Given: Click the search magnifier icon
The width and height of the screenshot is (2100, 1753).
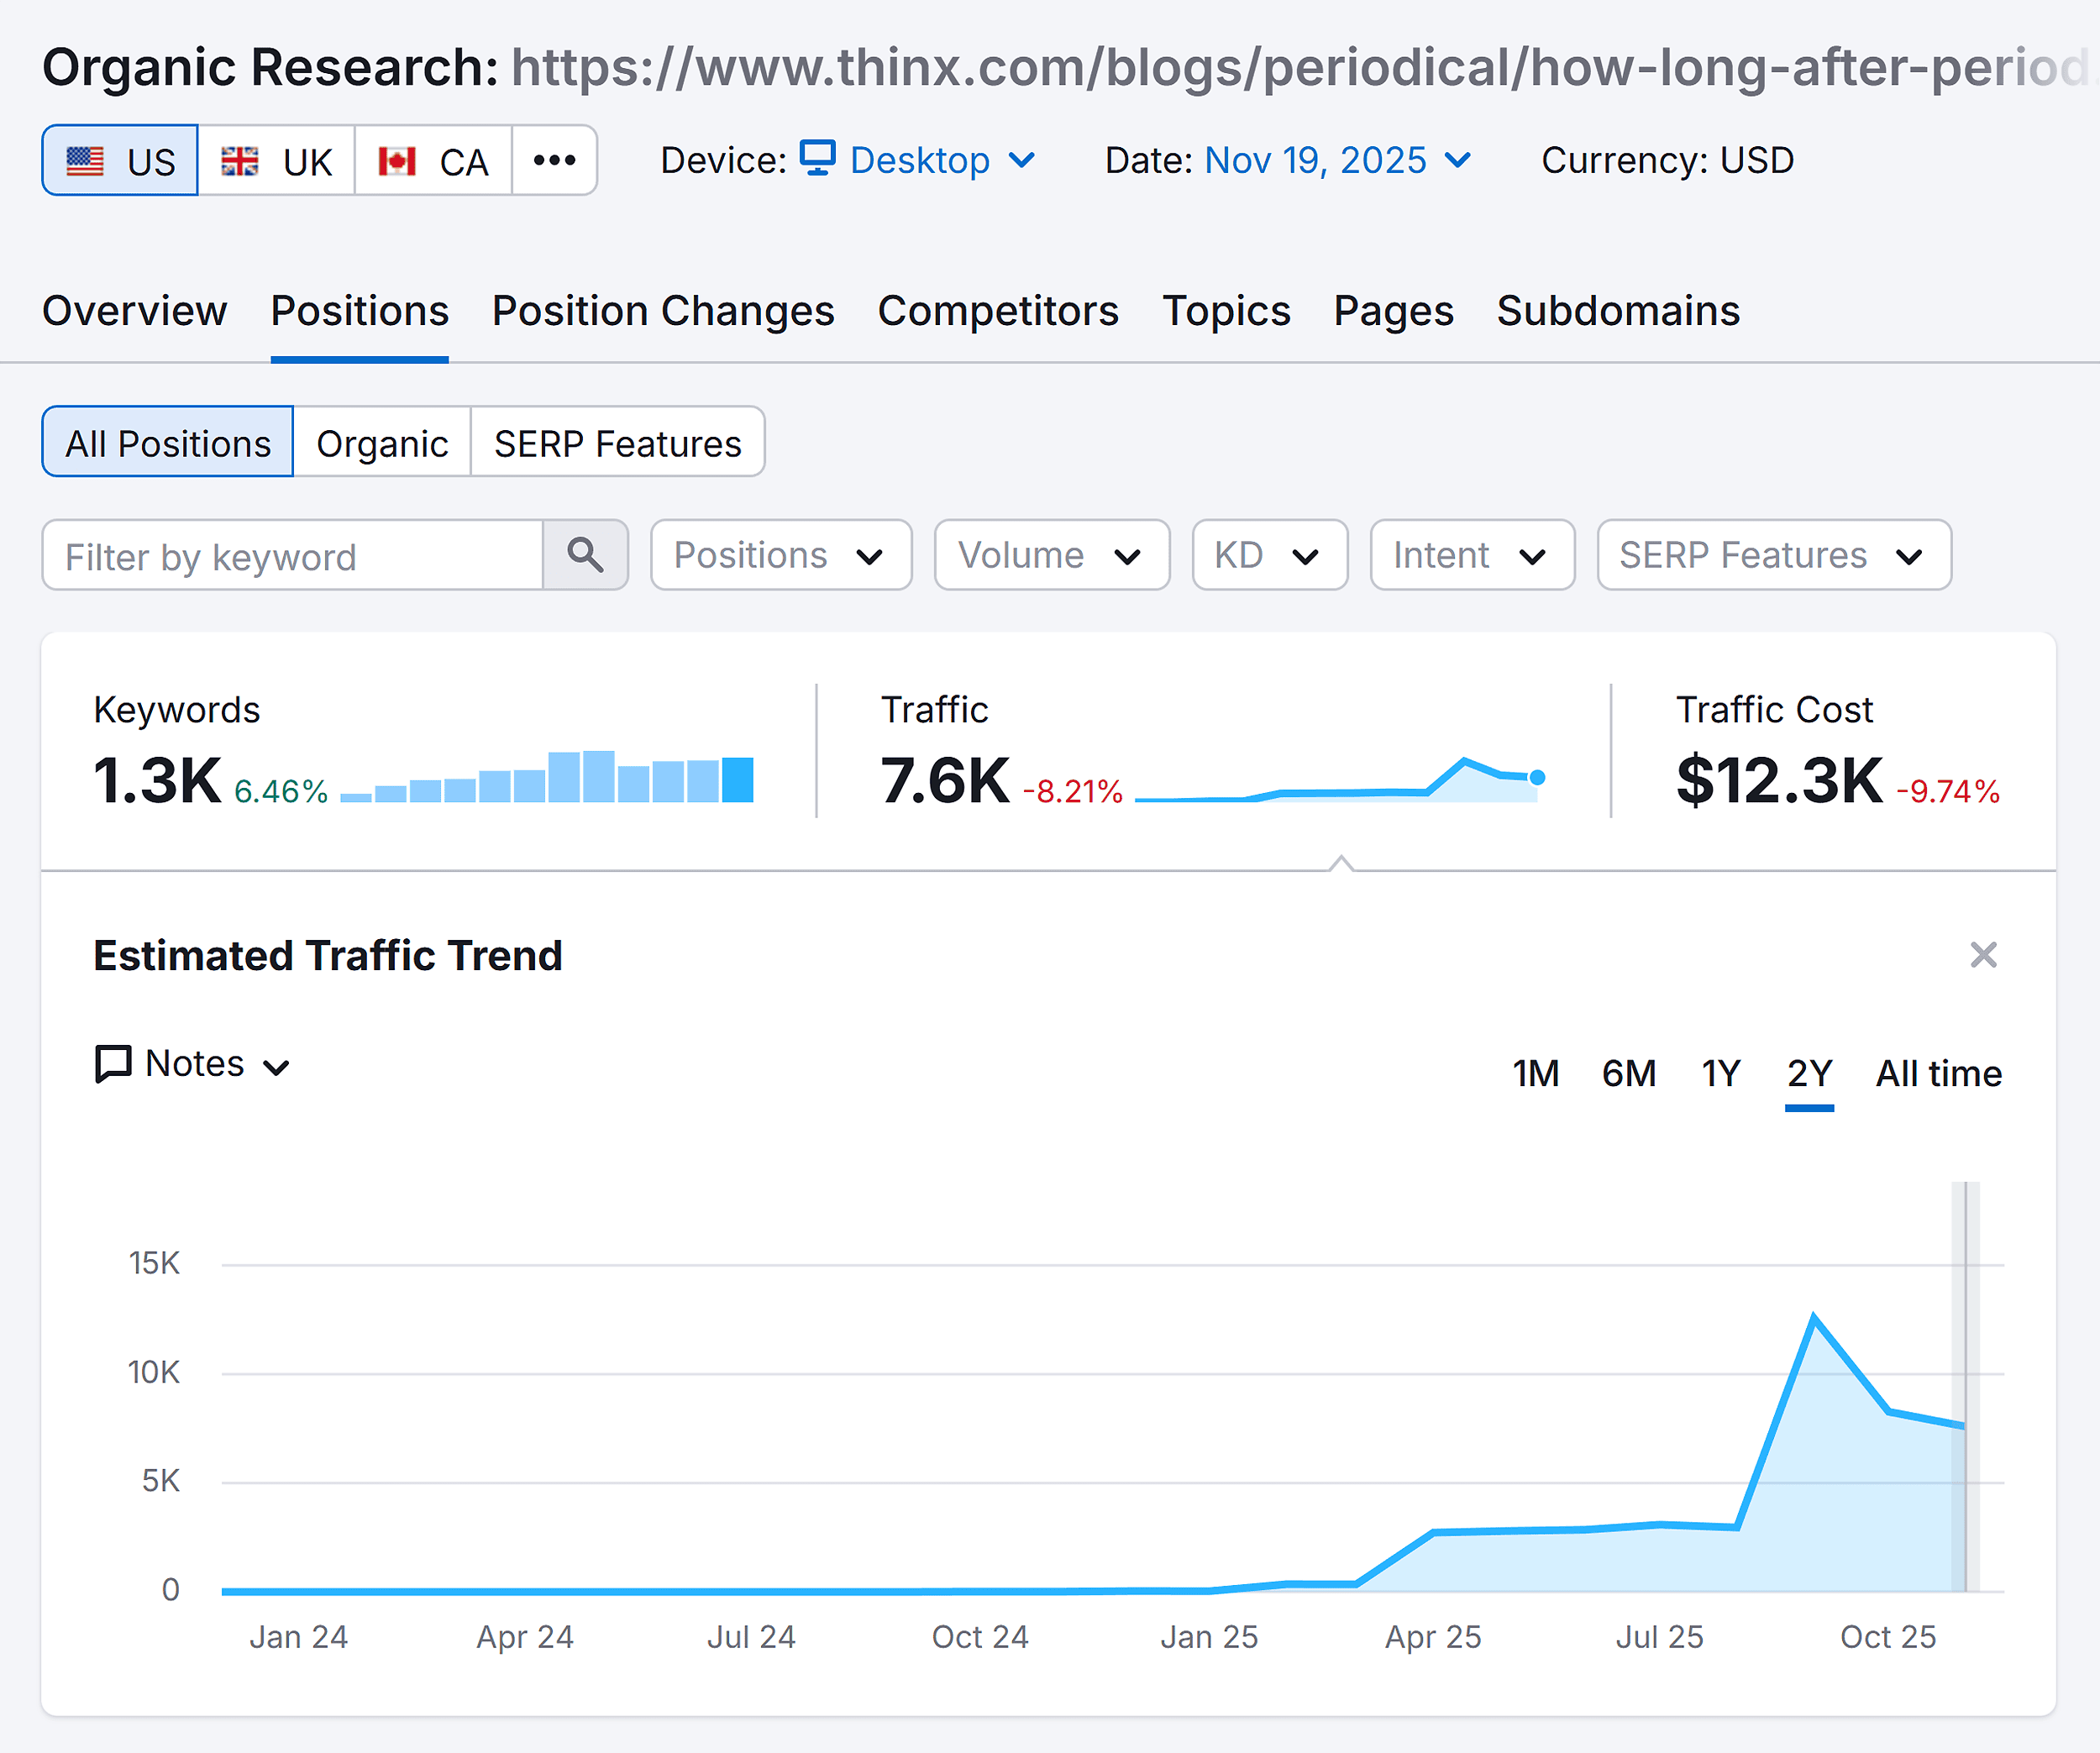Looking at the screenshot, I should [585, 556].
